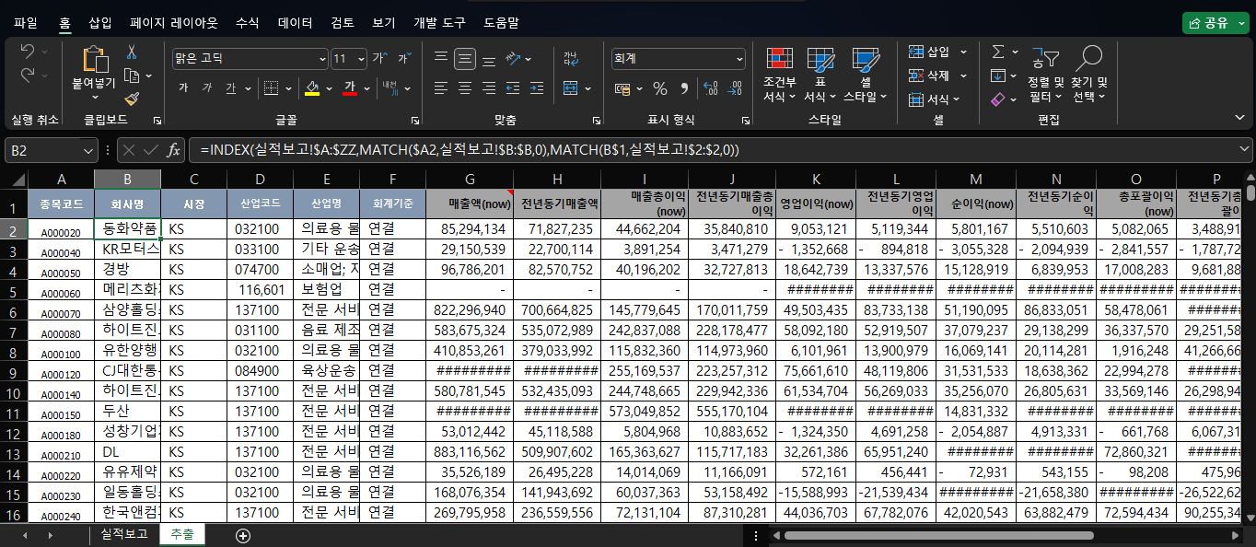Expand the Name Box B2 dropdown

coord(88,149)
